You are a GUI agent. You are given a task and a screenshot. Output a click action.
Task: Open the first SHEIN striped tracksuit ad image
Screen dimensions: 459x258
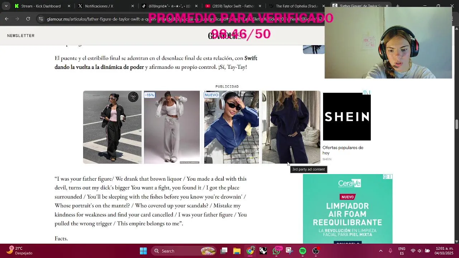pyautogui.click(x=112, y=127)
